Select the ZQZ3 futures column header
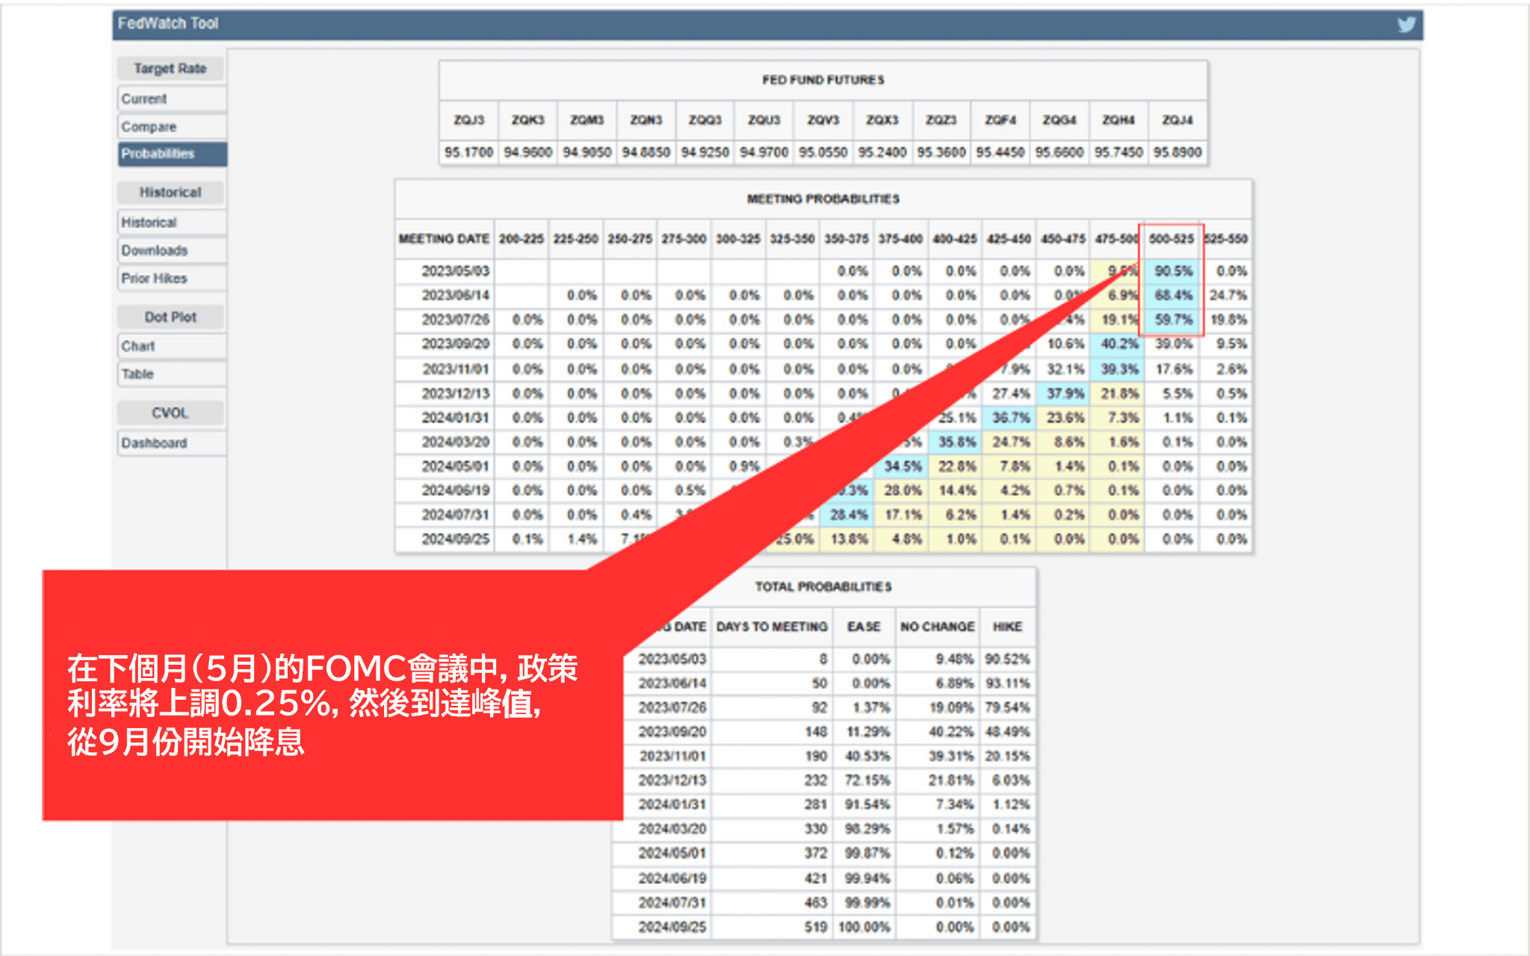 (x=941, y=119)
